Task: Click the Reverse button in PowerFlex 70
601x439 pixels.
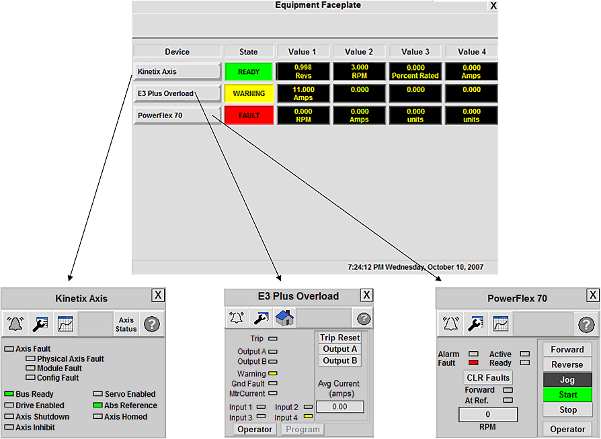Action: pos(567,364)
